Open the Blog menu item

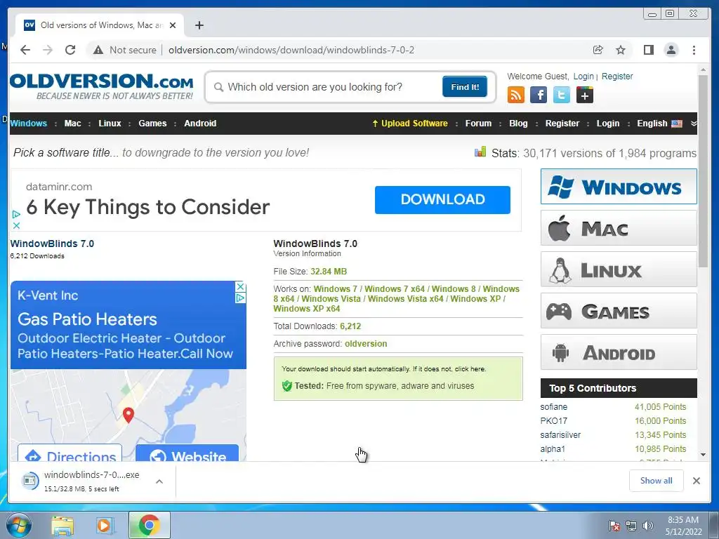tap(518, 124)
